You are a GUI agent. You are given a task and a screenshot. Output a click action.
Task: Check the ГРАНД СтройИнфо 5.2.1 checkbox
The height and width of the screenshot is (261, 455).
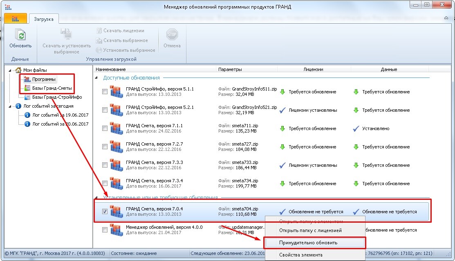105,110
